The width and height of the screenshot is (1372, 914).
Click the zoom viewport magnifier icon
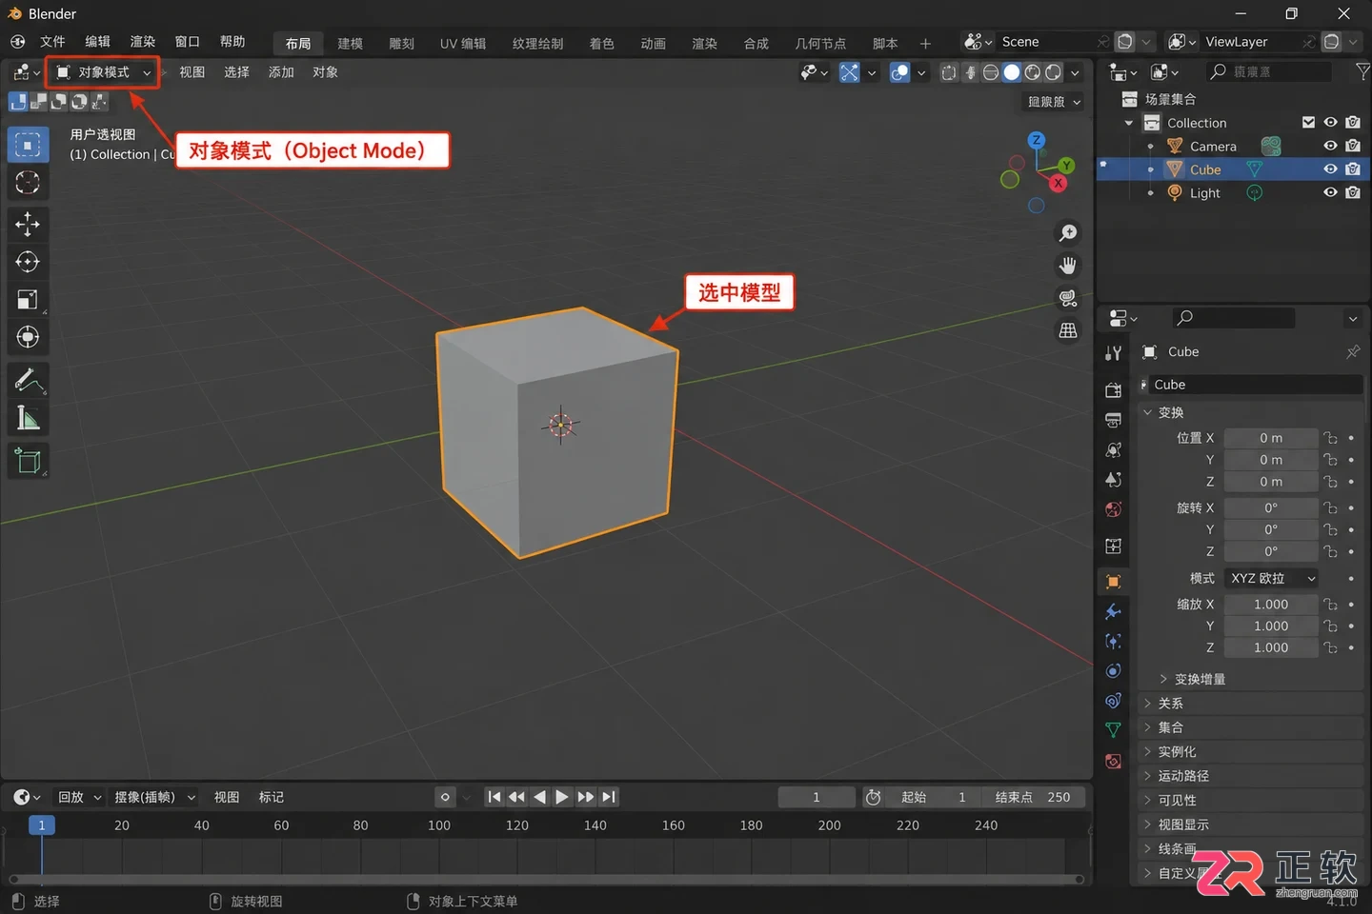click(x=1068, y=233)
